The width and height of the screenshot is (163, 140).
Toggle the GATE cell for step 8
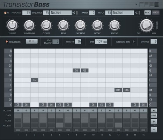click(76, 116)
